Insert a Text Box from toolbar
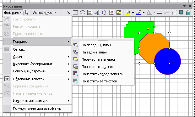Image resolution: width=195 pixels, height=117 pixels. [x=90, y=13]
